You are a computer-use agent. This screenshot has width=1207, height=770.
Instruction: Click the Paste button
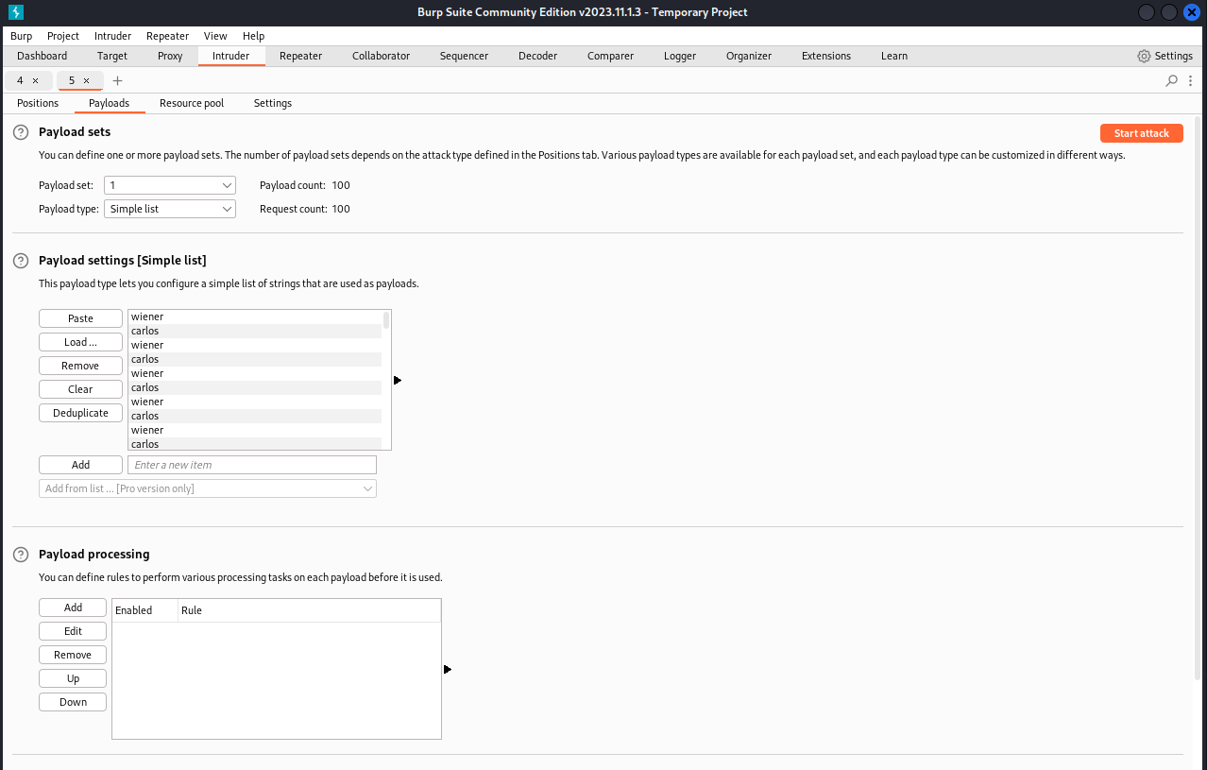pos(80,318)
